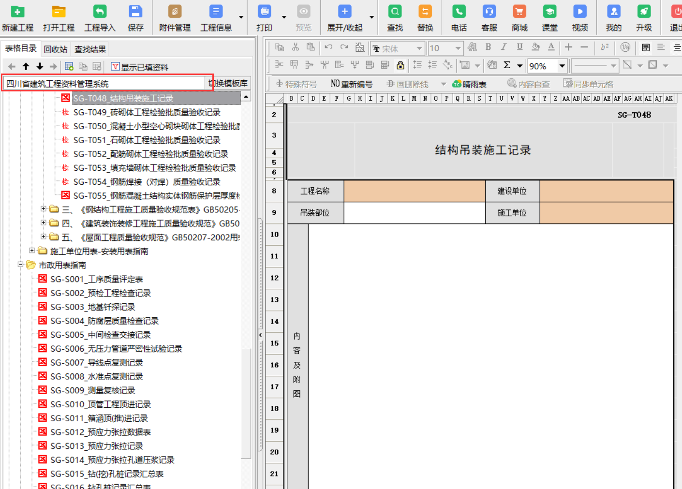Open the 晴雨表 weather table
Screen dimensions: 682x489
click(x=469, y=84)
